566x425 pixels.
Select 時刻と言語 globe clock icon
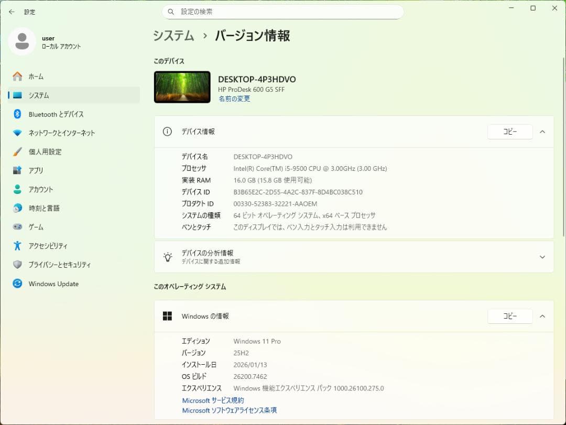tap(18, 209)
